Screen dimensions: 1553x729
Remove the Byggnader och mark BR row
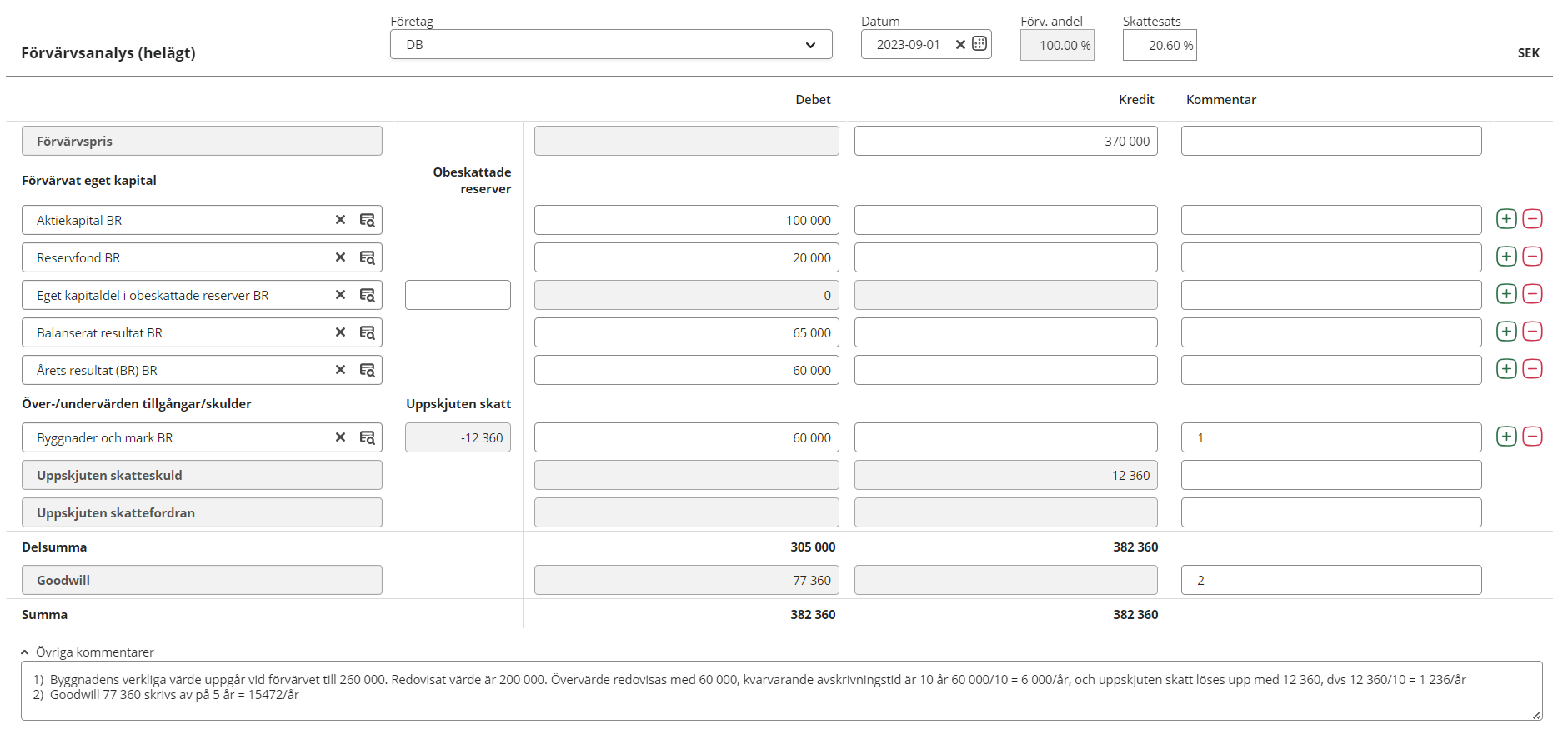(1532, 437)
